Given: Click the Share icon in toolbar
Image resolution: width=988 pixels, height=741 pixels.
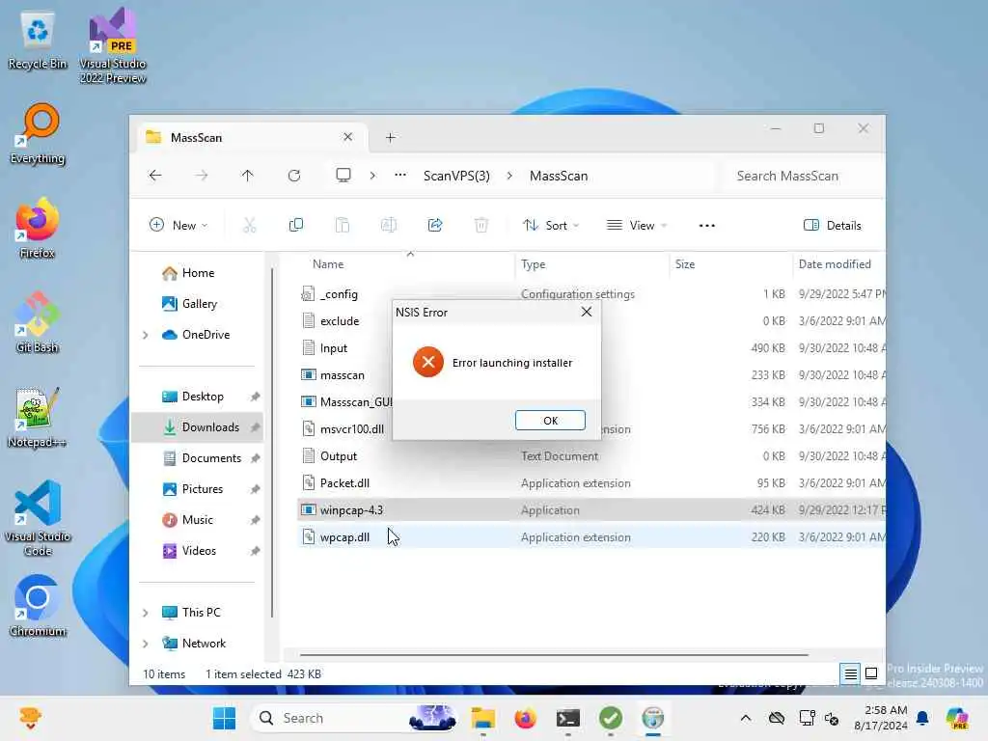Looking at the screenshot, I should pos(435,225).
